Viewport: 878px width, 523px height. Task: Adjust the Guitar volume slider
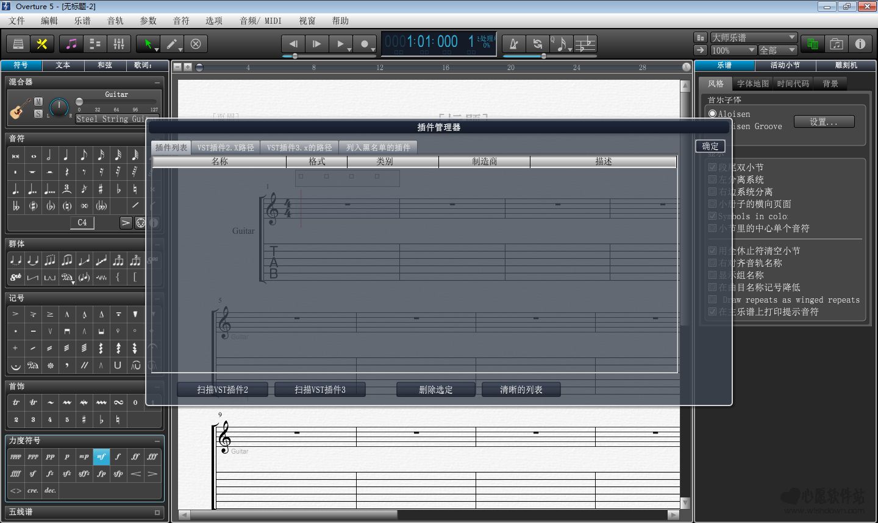pos(79,102)
